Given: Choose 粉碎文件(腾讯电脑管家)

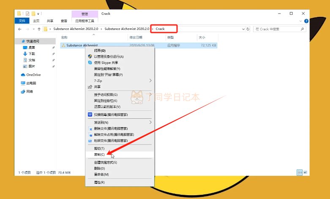Looking at the screenshot, I should (120, 141).
